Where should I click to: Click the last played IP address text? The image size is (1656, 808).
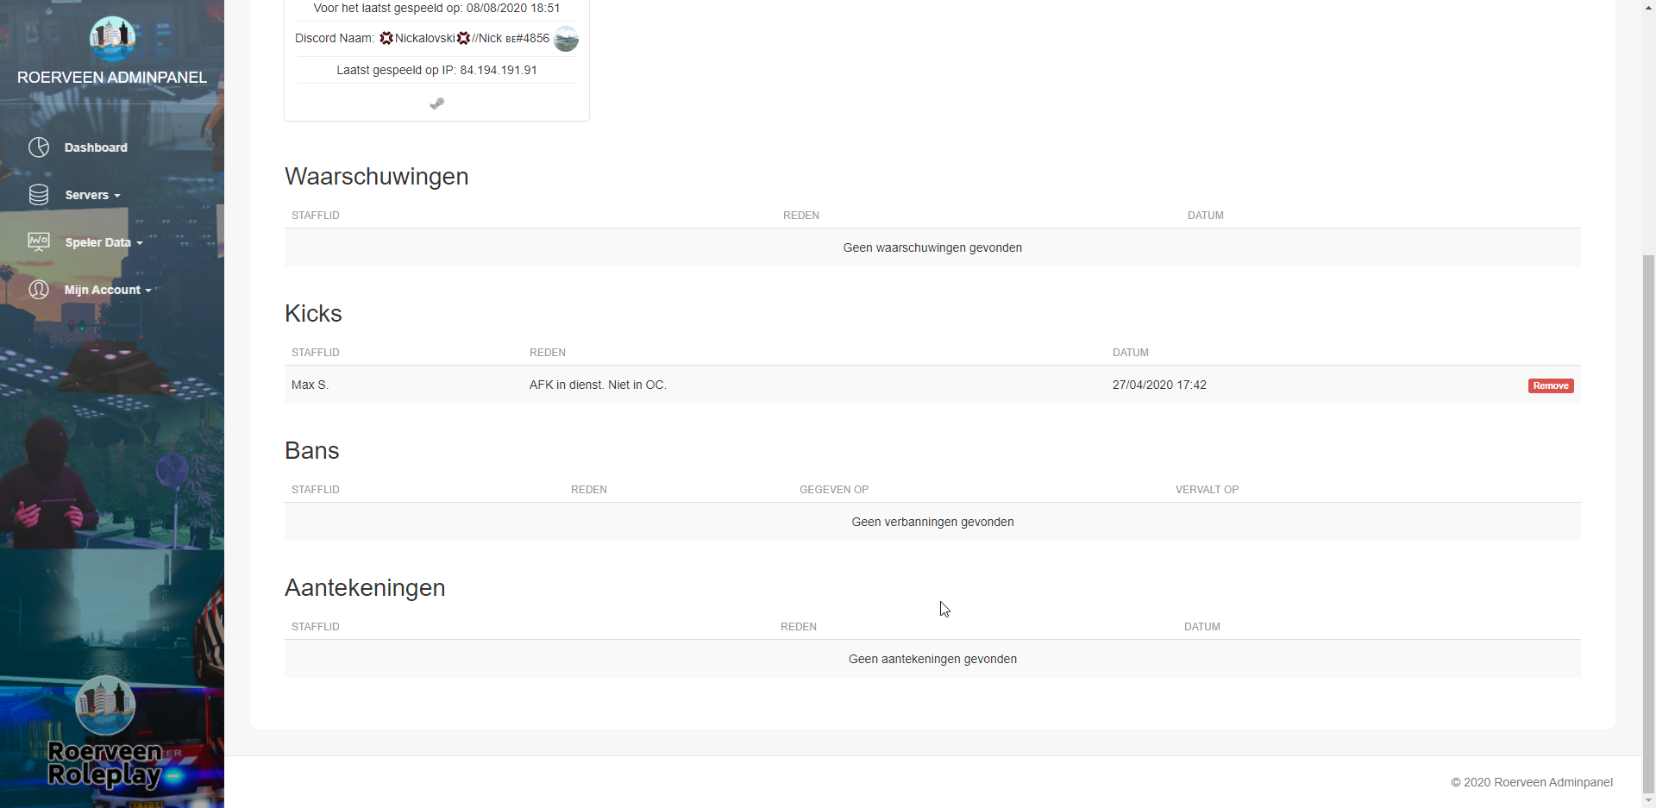498,70
